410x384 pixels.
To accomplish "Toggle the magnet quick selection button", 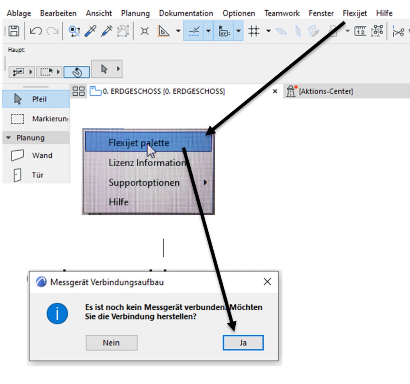I will click(77, 72).
